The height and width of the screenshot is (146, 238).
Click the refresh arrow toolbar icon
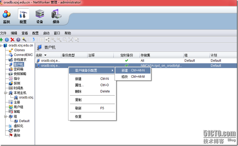[33, 40]
